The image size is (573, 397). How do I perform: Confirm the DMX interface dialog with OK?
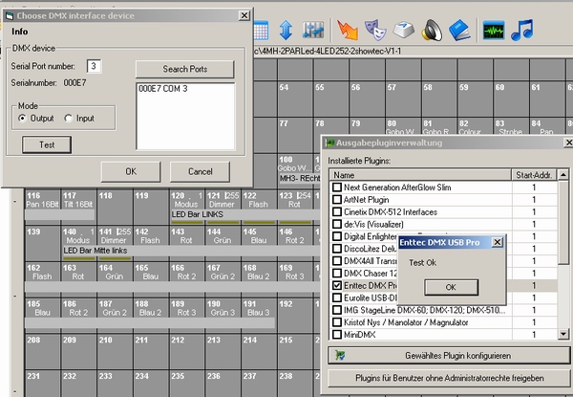tap(131, 171)
